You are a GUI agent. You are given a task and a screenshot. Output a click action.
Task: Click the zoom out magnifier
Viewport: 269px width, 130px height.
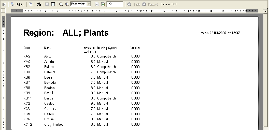[x=61, y=4]
